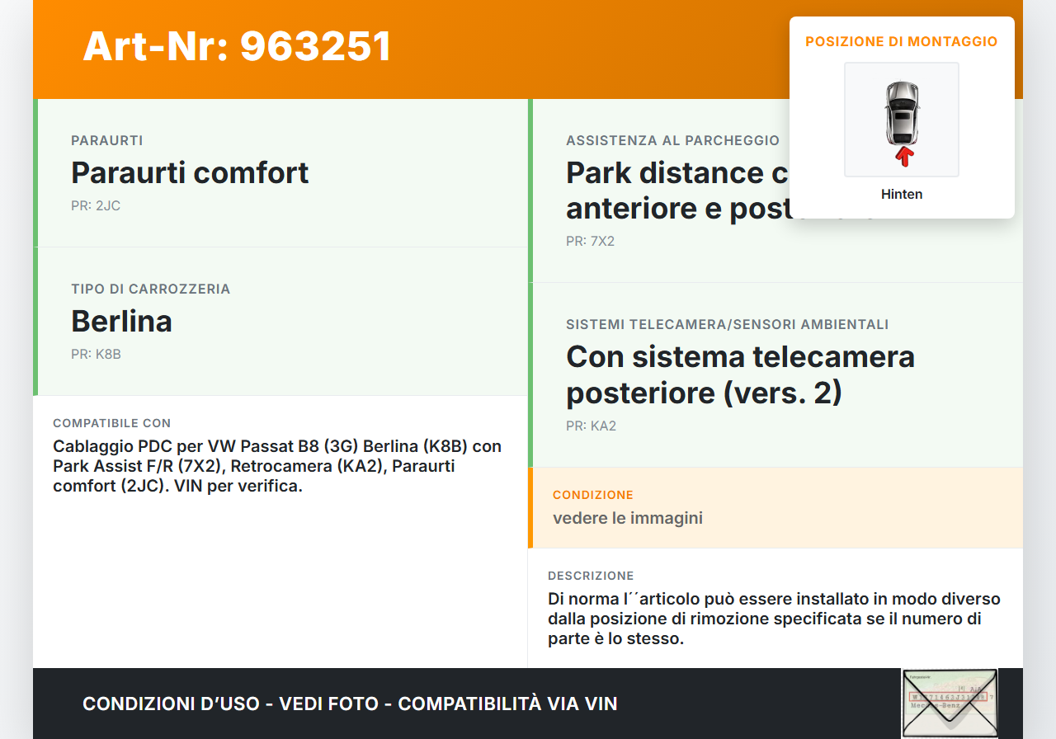Screen dimensions: 1056x739
Task: Click the car windshield in the montaggio illustration
Action: tap(901, 105)
